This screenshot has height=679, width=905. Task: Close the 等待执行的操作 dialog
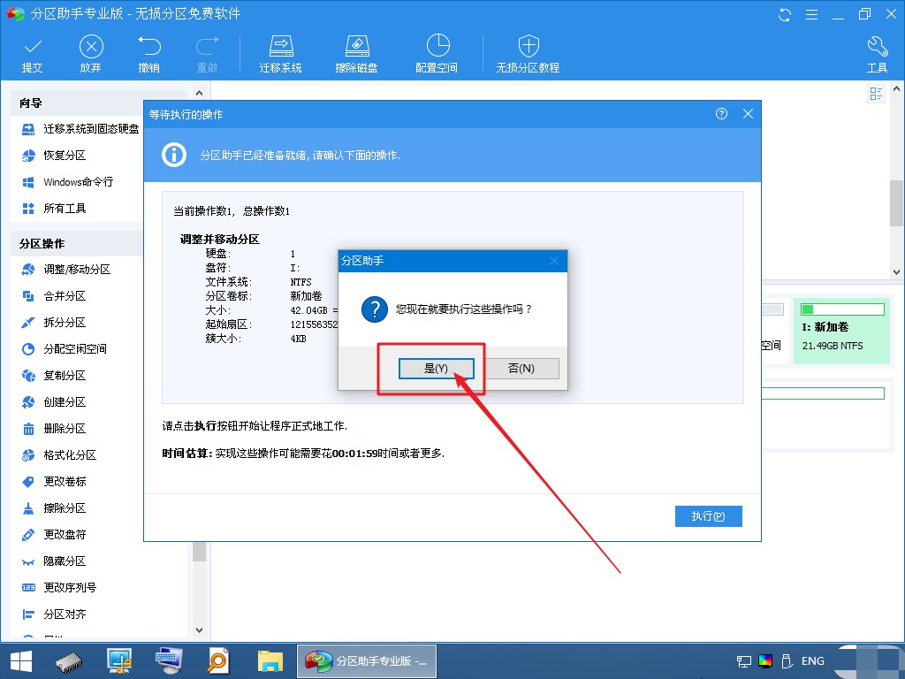pyautogui.click(x=748, y=114)
